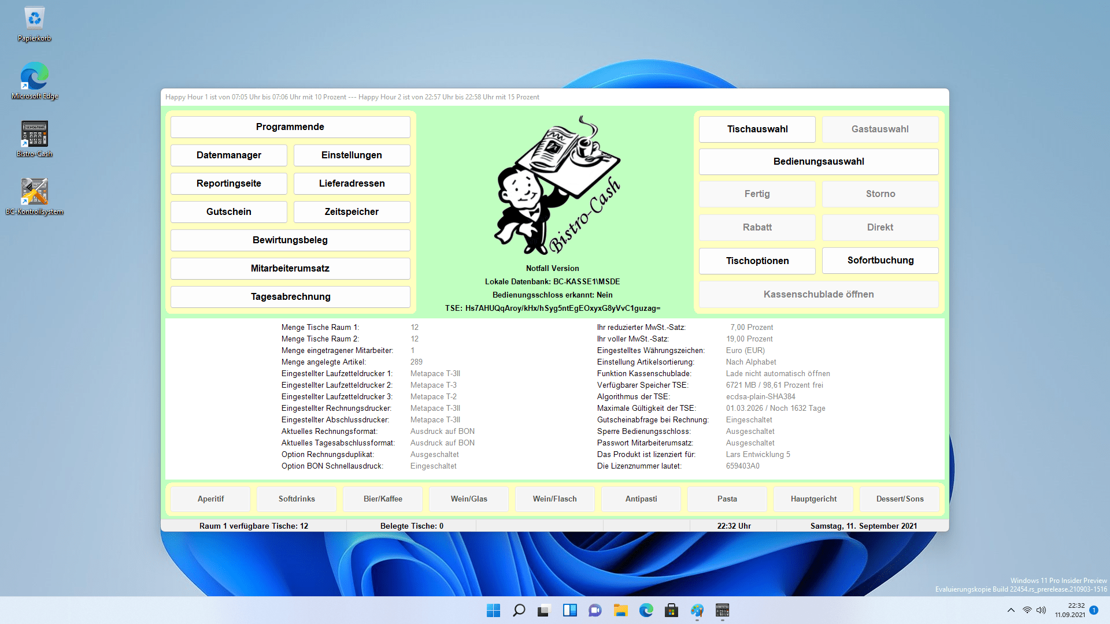Screen dimensions: 1110x624
Task: Launch Microsoft Edge from the desktop
Action: pos(35,81)
